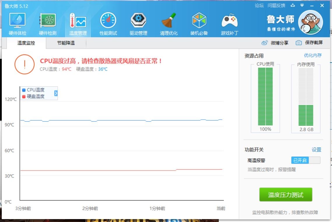Close the 鲁大师 window
This screenshot has height=222, width=332.
(322, 6)
